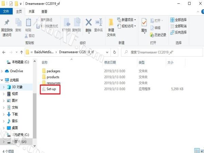
Task: Select the products folder
Action: click(x=50, y=77)
